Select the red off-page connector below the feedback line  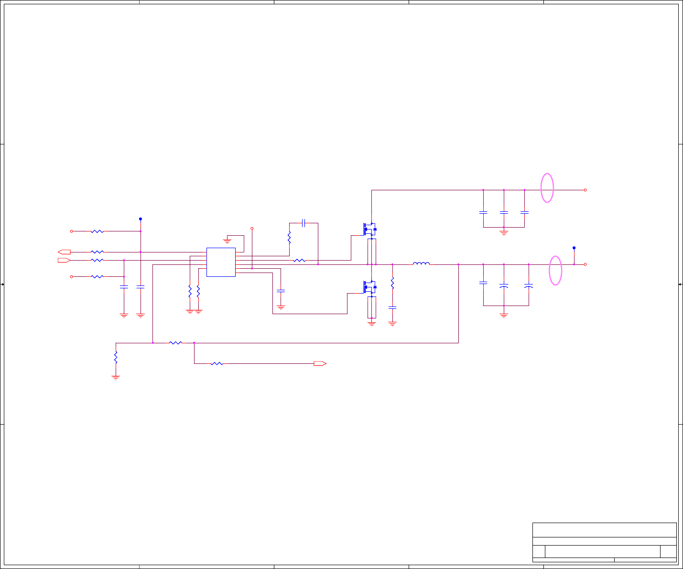tap(320, 364)
